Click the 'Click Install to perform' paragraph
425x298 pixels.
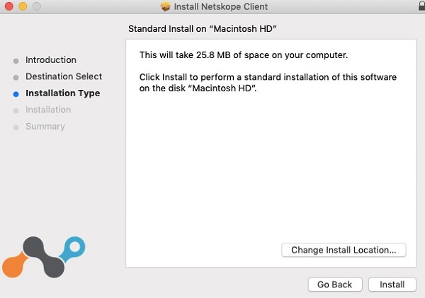pyautogui.click(x=268, y=81)
